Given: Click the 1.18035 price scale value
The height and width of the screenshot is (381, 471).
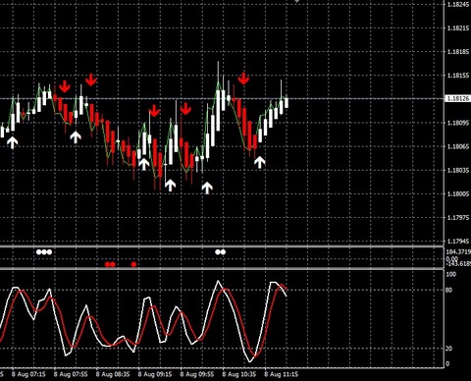Looking at the screenshot, I should coord(458,170).
